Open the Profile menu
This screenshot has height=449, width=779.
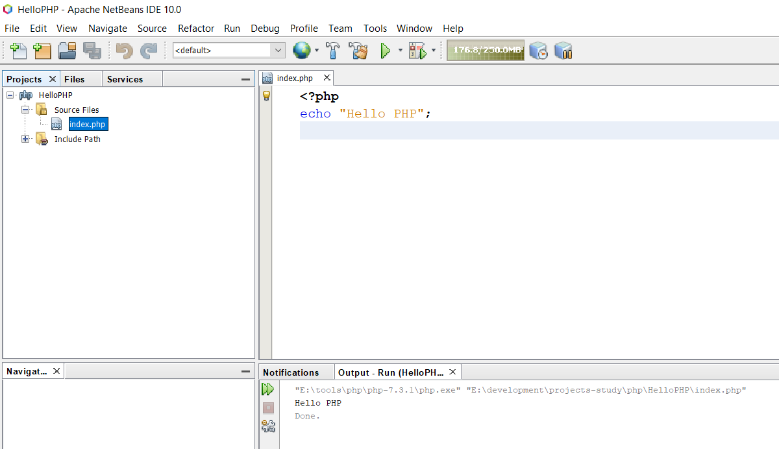[304, 28]
